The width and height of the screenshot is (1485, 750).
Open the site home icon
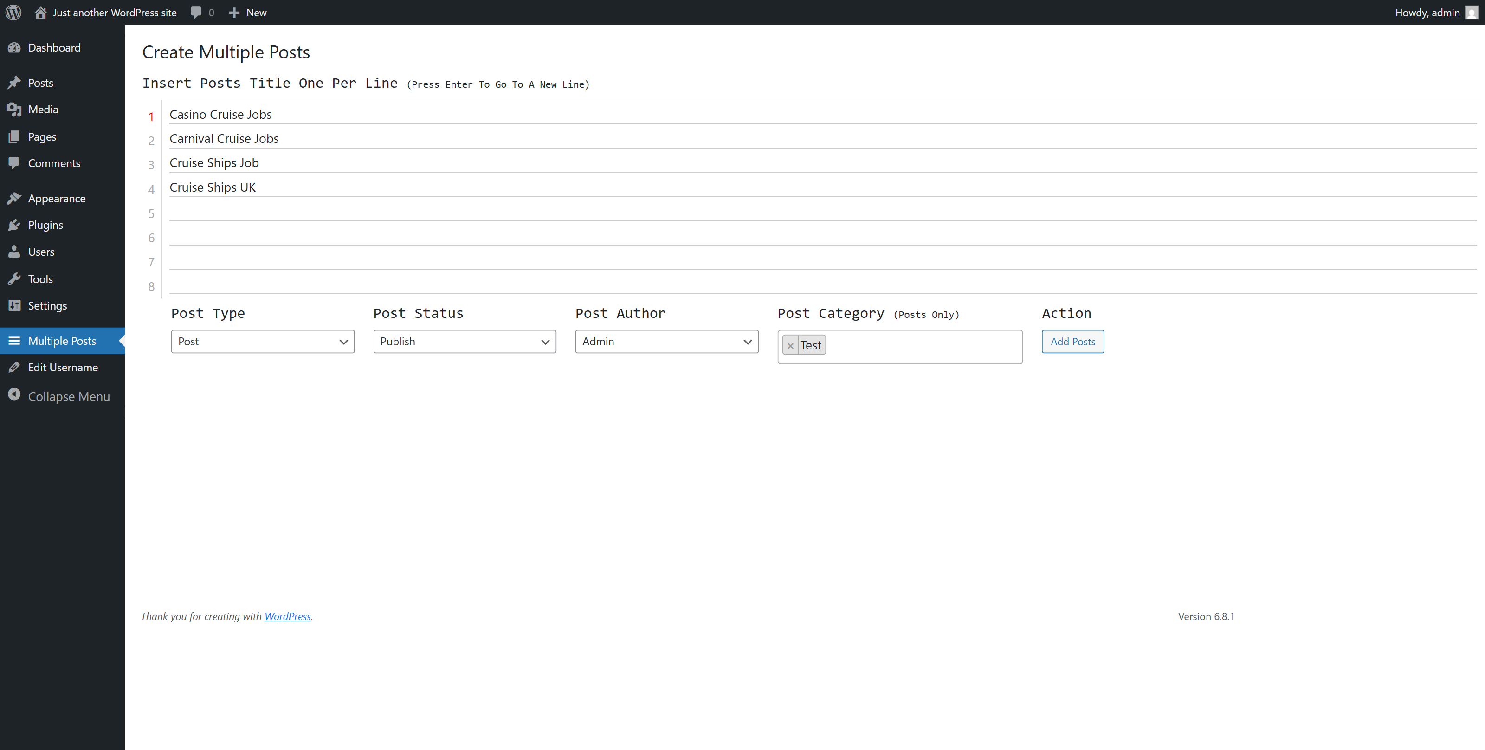click(40, 13)
